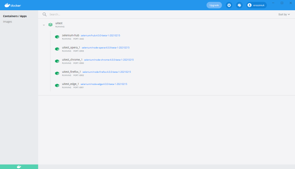Click the PORT label under uitest_opera_1
This screenshot has height=169, width=295.
pos(79,51)
